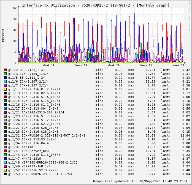Click the 50 y-axis tick value
The width and height of the screenshot is (192, 185).
click(15, 8)
